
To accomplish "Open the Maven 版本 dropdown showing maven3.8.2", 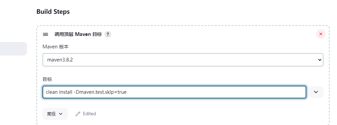I will (x=183, y=60).
